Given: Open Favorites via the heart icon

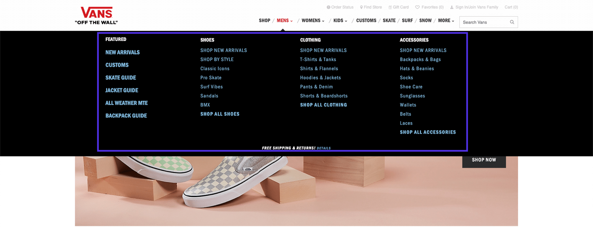Looking at the screenshot, I should click(417, 7).
